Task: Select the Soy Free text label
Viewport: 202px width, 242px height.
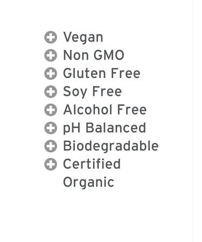Action: [92, 92]
